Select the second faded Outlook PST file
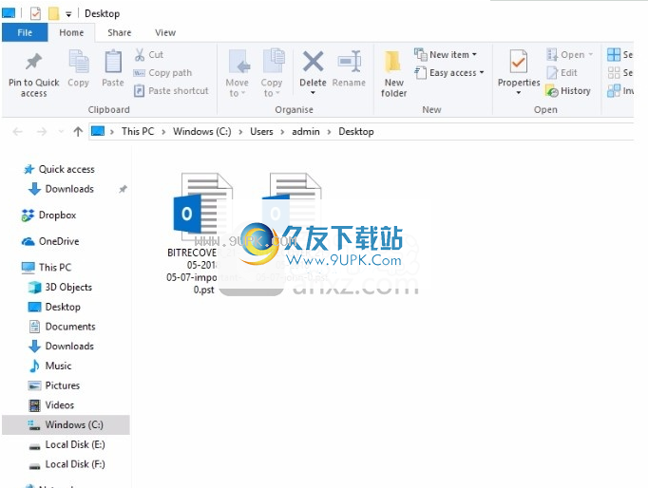Viewport: 648px width, 488px height. (292, 228)
